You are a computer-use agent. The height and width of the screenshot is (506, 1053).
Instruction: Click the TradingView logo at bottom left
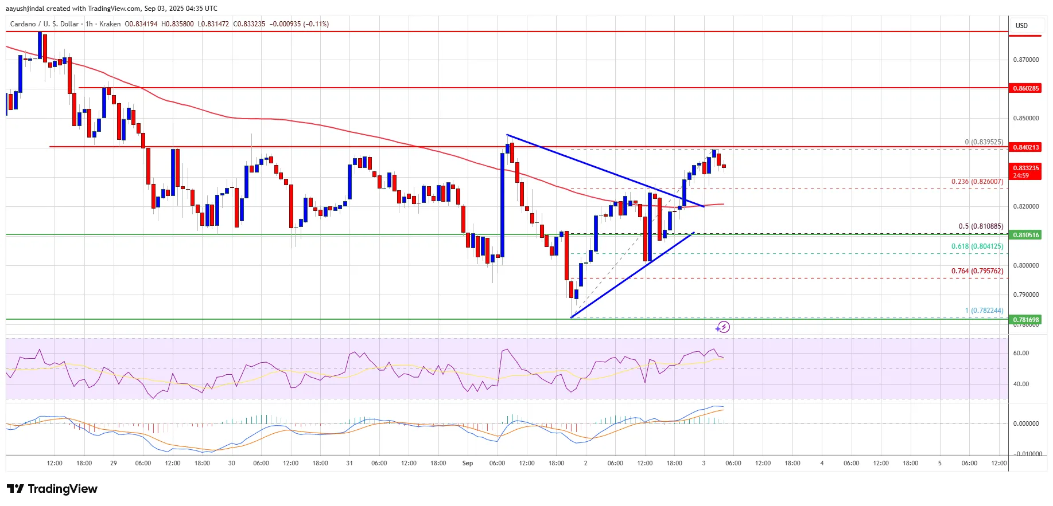coord(52,489)
